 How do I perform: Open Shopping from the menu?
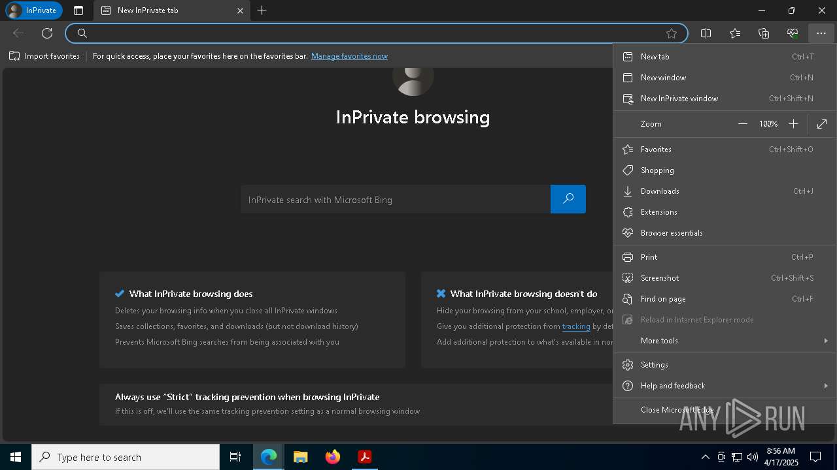pos(725,170)
